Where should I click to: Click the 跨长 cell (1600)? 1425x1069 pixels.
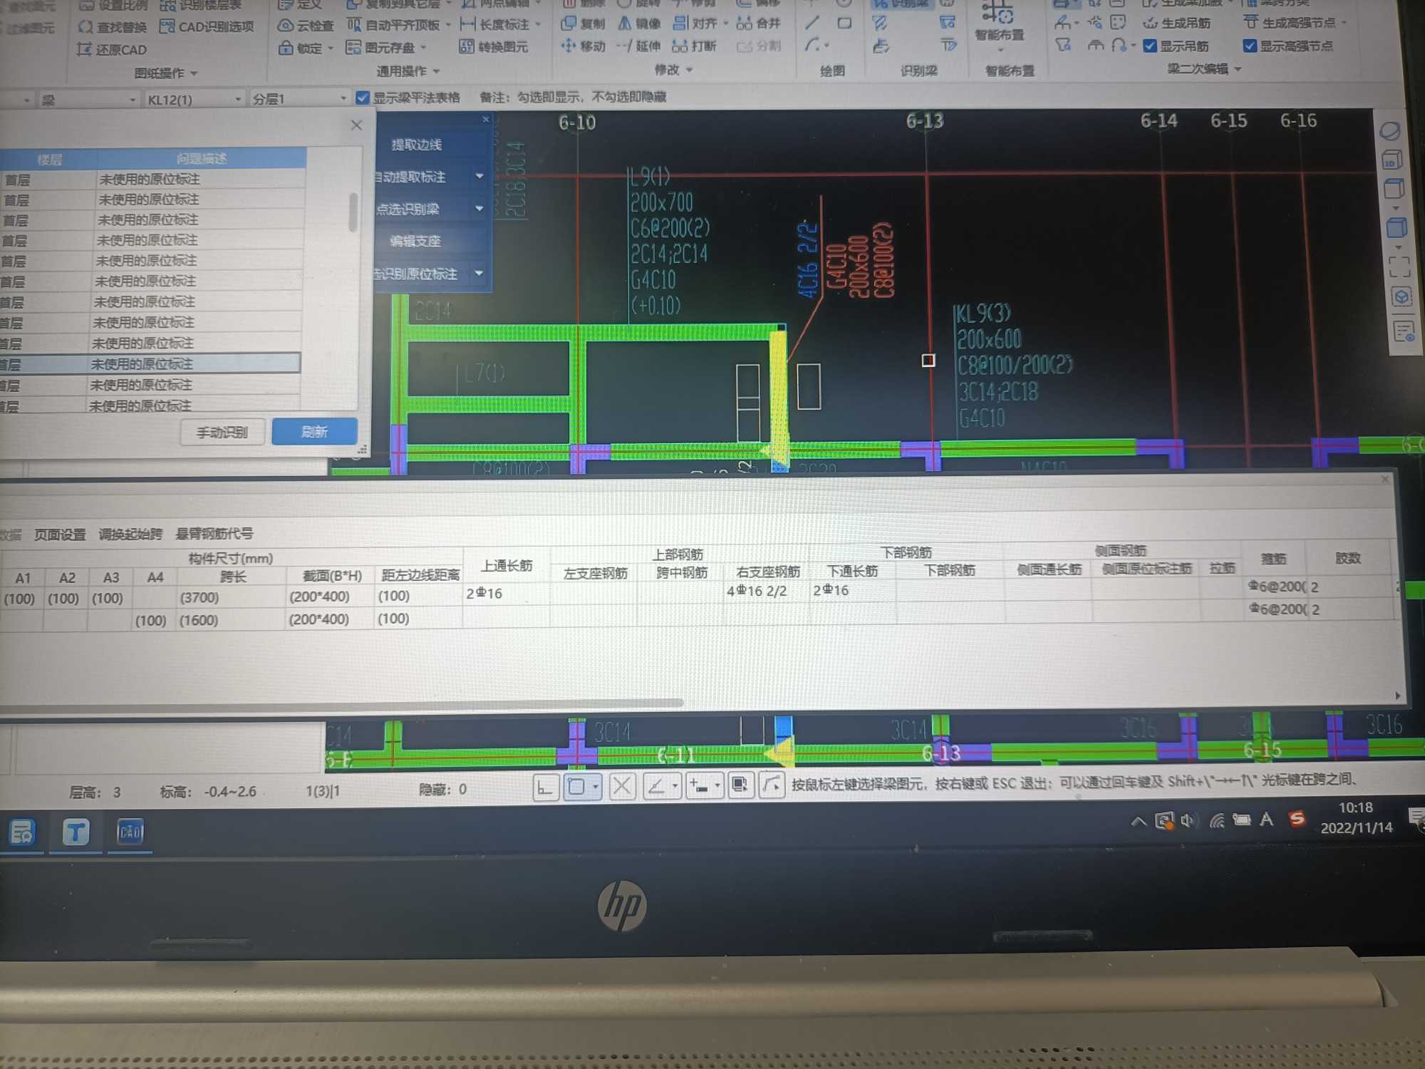[x=231, y=620]
